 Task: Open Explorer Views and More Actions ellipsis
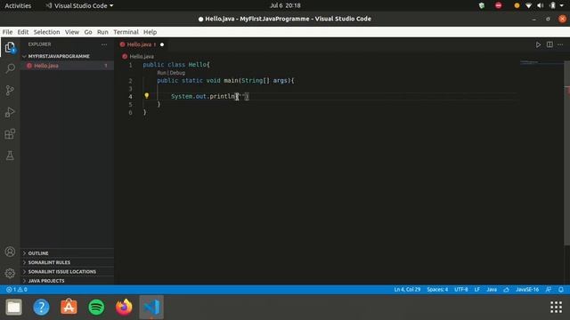(104, 44)
